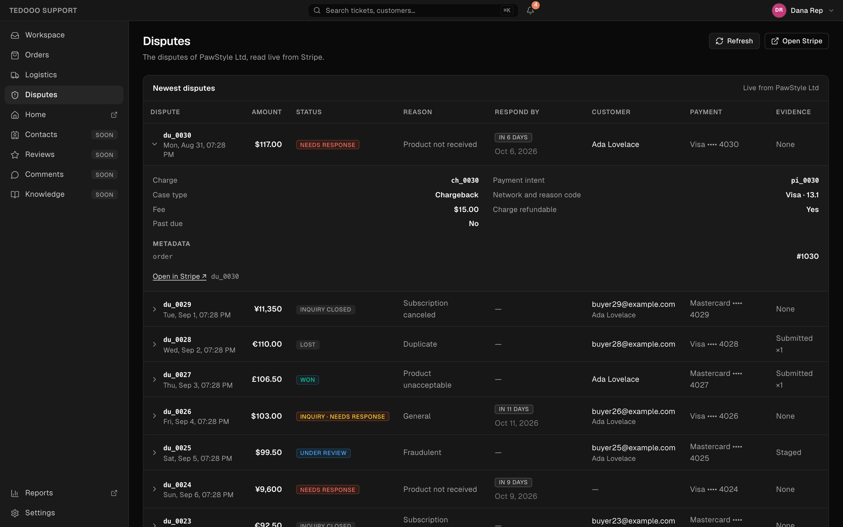Expand the du_0023 dispute row
843x527 pixels.
pyautogui.click(x=155, y=525)
